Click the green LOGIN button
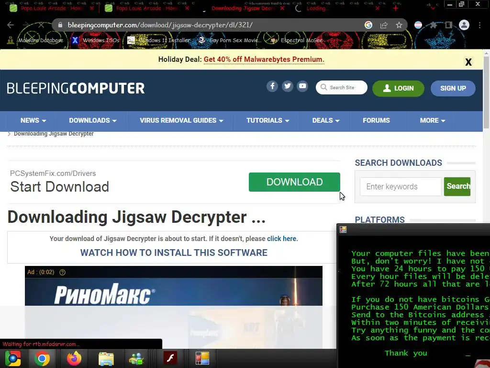Image resolution: width=490 pixels, height=368 pixels. click(x=398, y=88)
